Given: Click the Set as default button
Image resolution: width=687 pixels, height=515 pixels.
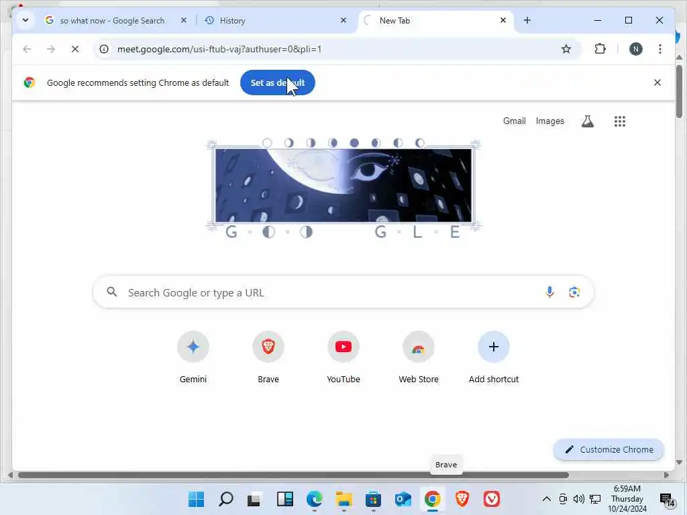Looking at the screenshot, I should 277,82.
